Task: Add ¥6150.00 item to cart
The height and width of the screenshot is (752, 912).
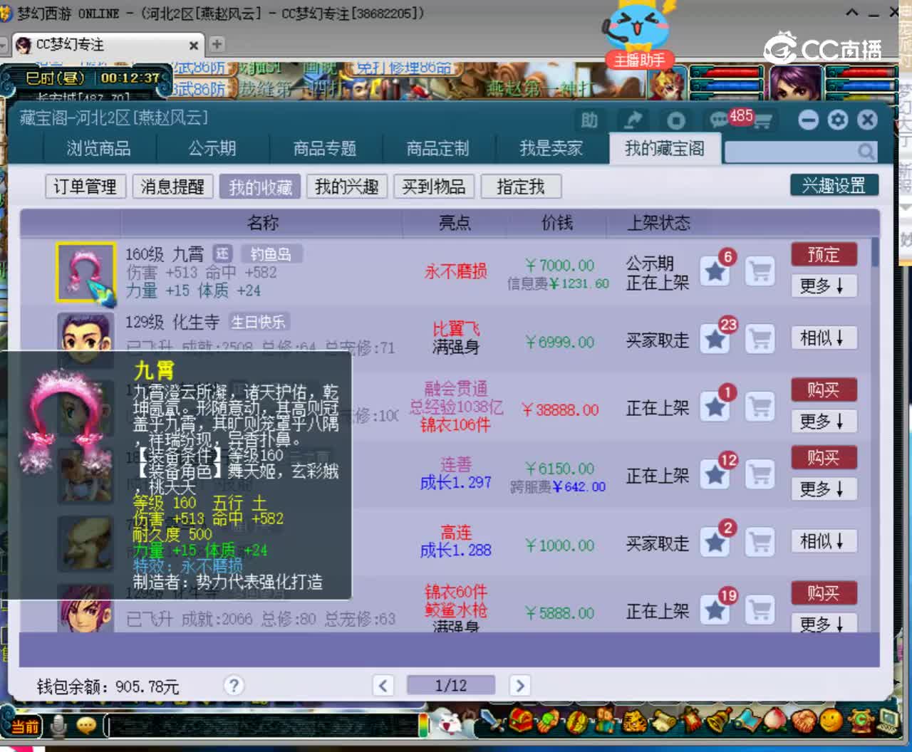Action: pos(760,474)
